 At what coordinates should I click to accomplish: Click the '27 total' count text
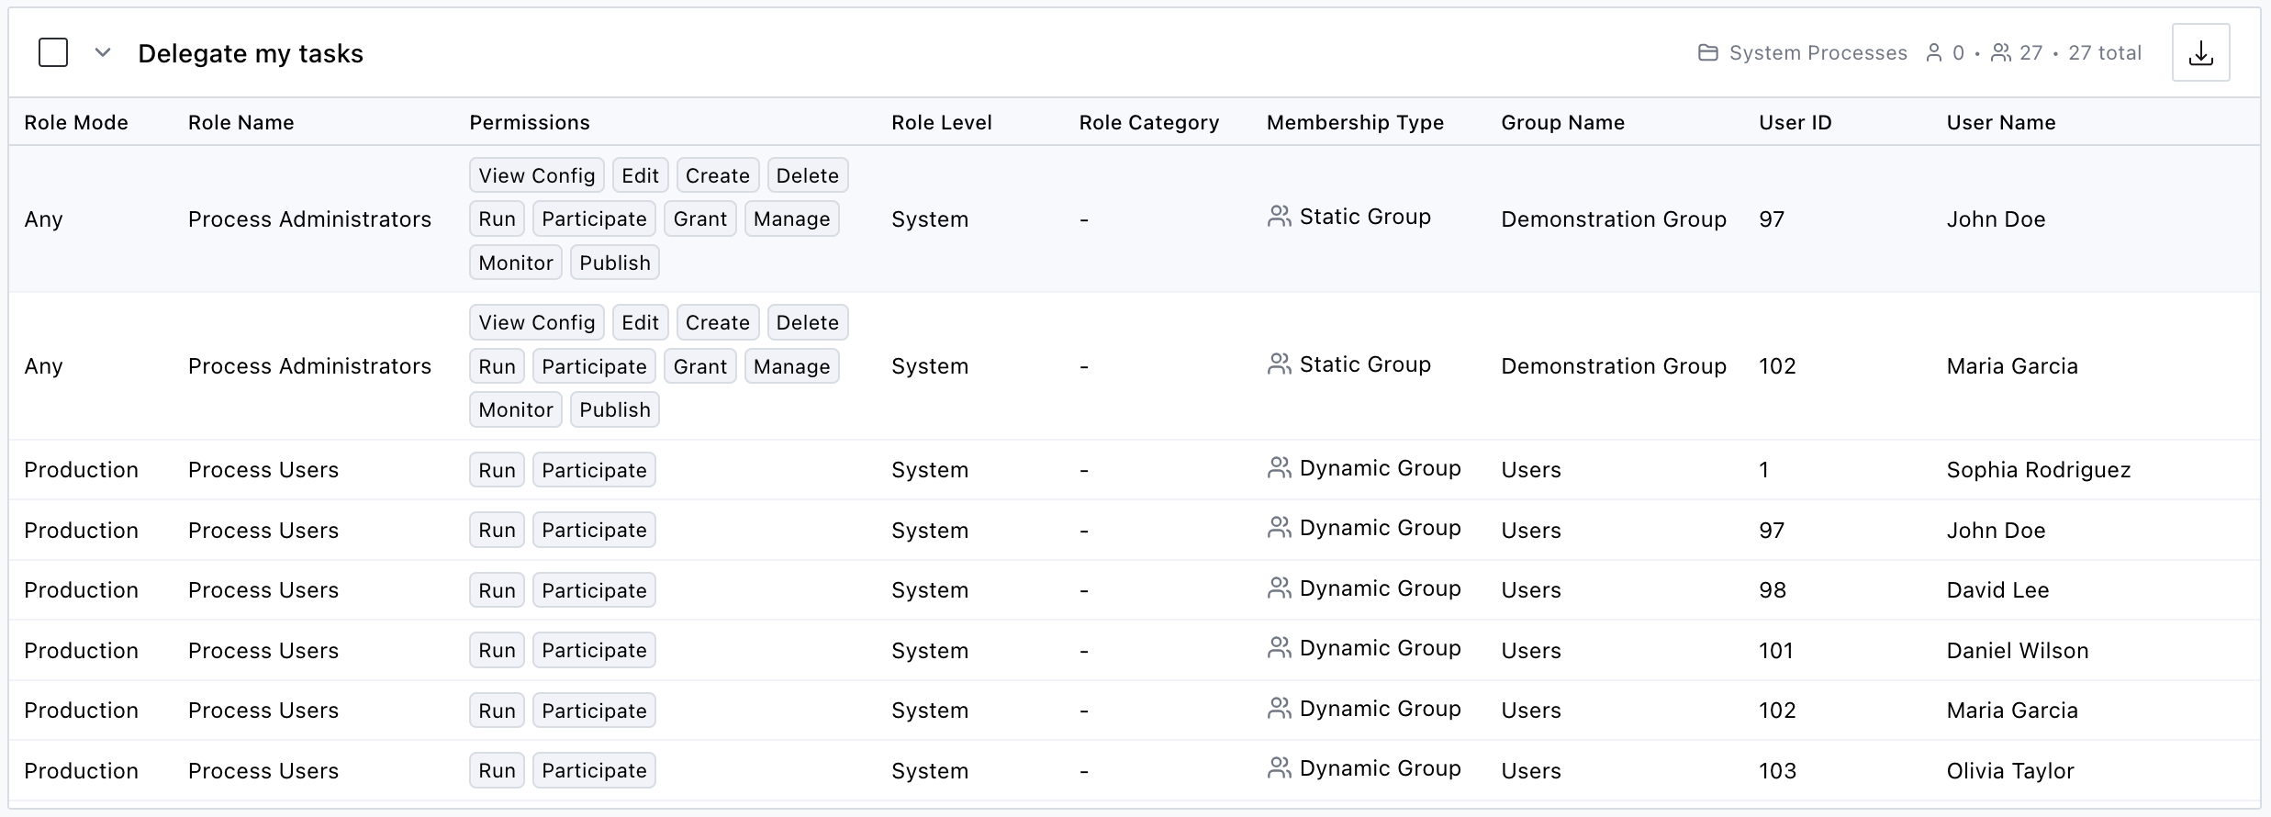(2105, 53)
